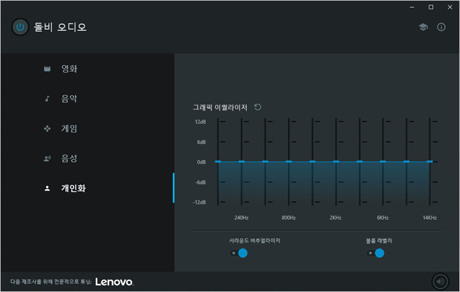Screen dimensions: 460x292
Task: Click the personalize person icon
Action: (47, 188)
